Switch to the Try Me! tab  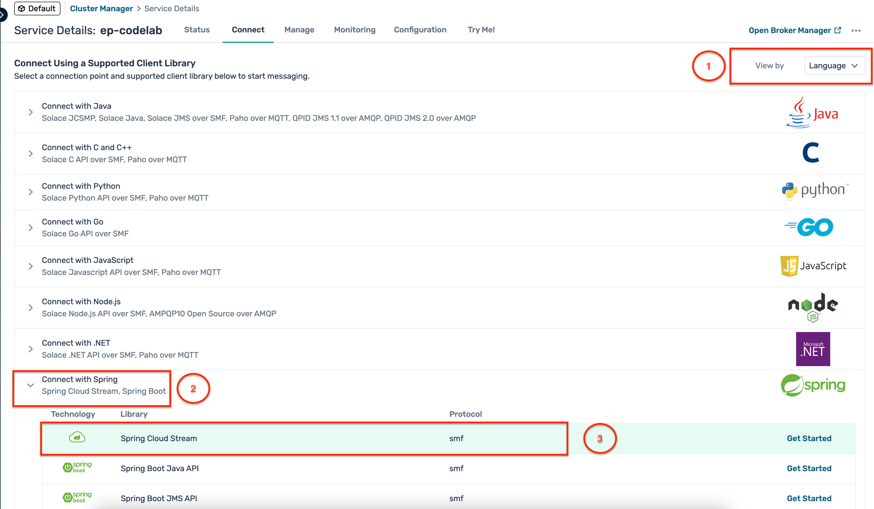(481, 30)
